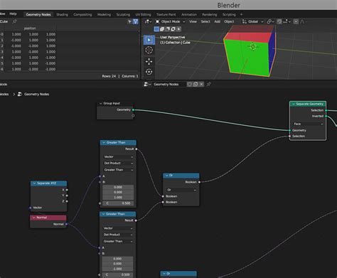This screenshot has width=337, height=278.
Task: Click the Geometry Nodes breadcrumb
Action: [36, 94]
